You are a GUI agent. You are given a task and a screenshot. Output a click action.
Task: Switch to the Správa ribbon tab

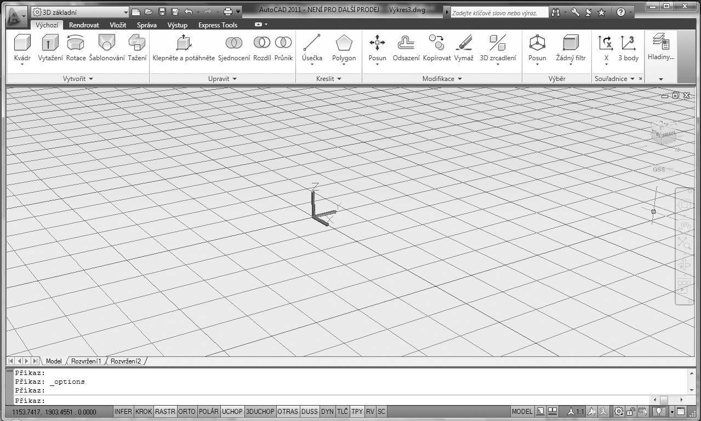pyautogui.click(x=146, y=25)
